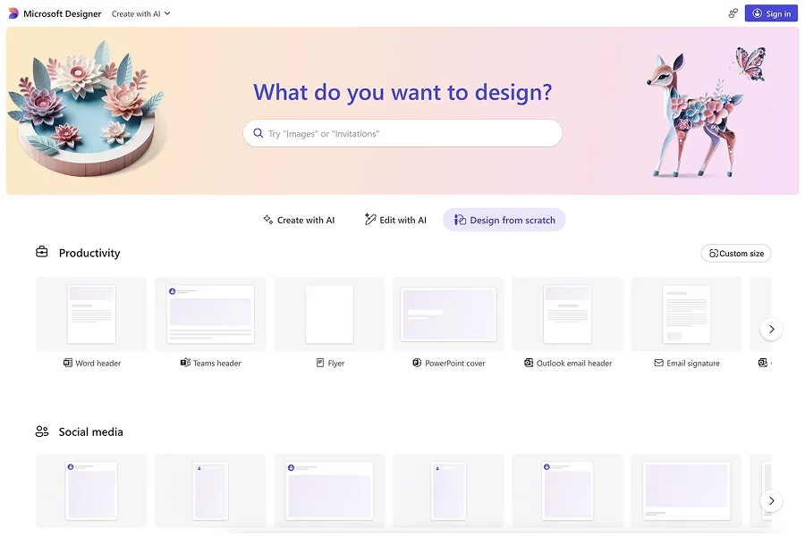Image resolution: width=805 pixels, height=536 pixels.
Task: Select the Word header template thumbnail
Action: [x=91, y=314]
